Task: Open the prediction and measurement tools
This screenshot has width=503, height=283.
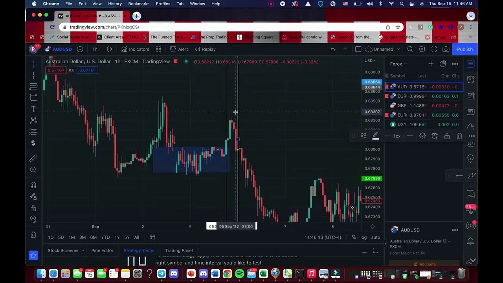Action: (x=33, y=132)
